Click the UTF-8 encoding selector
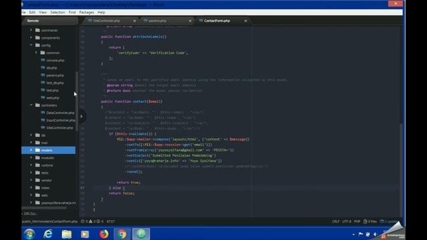Viewport: 427px width, 240px height. tap(347, 221)
